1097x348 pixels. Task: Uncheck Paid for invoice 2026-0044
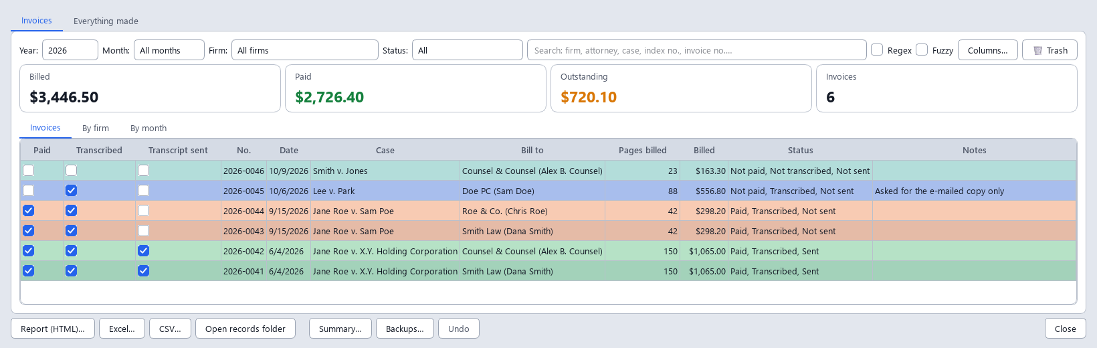click(28, 211)
